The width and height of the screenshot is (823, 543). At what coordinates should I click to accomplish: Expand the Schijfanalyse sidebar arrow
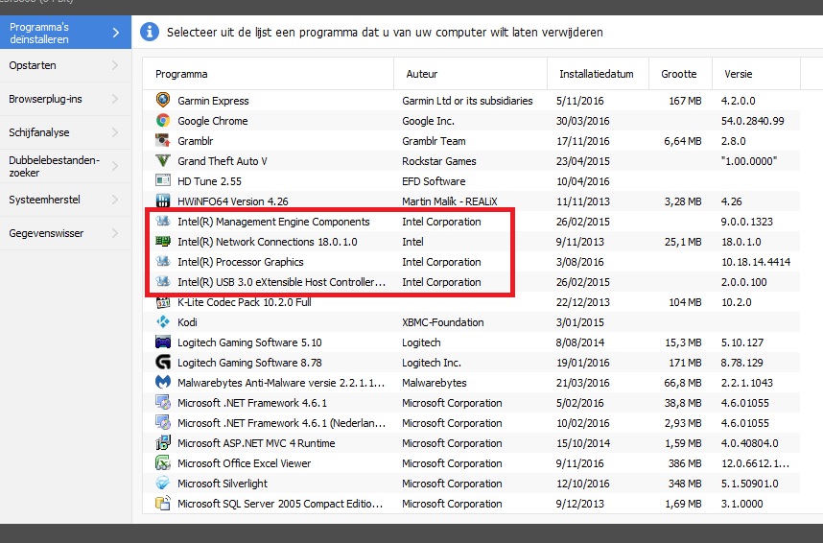pos(115,132)
